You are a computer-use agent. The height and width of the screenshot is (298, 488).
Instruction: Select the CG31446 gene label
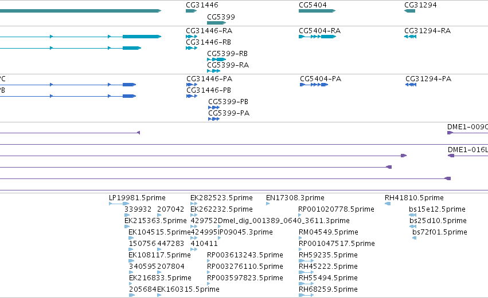click(202, 5)
